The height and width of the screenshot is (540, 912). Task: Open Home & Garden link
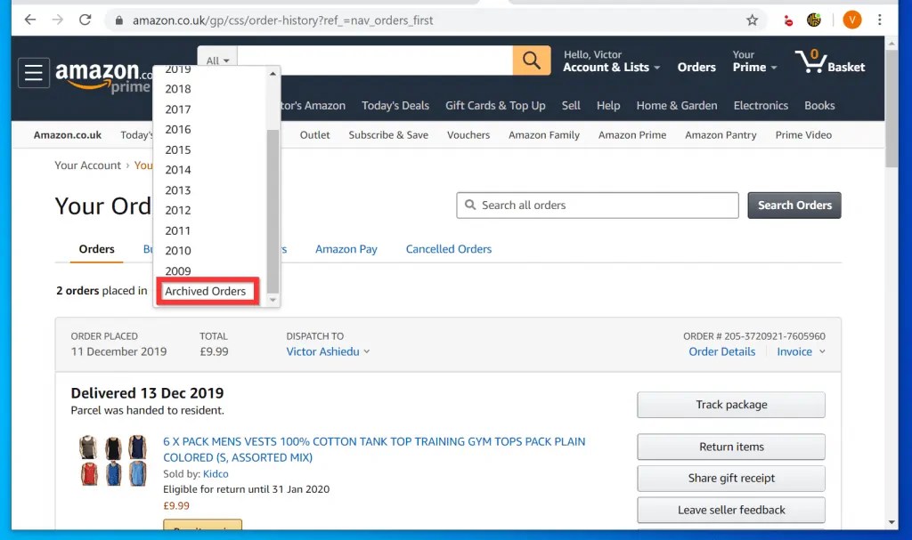point(677,105)
